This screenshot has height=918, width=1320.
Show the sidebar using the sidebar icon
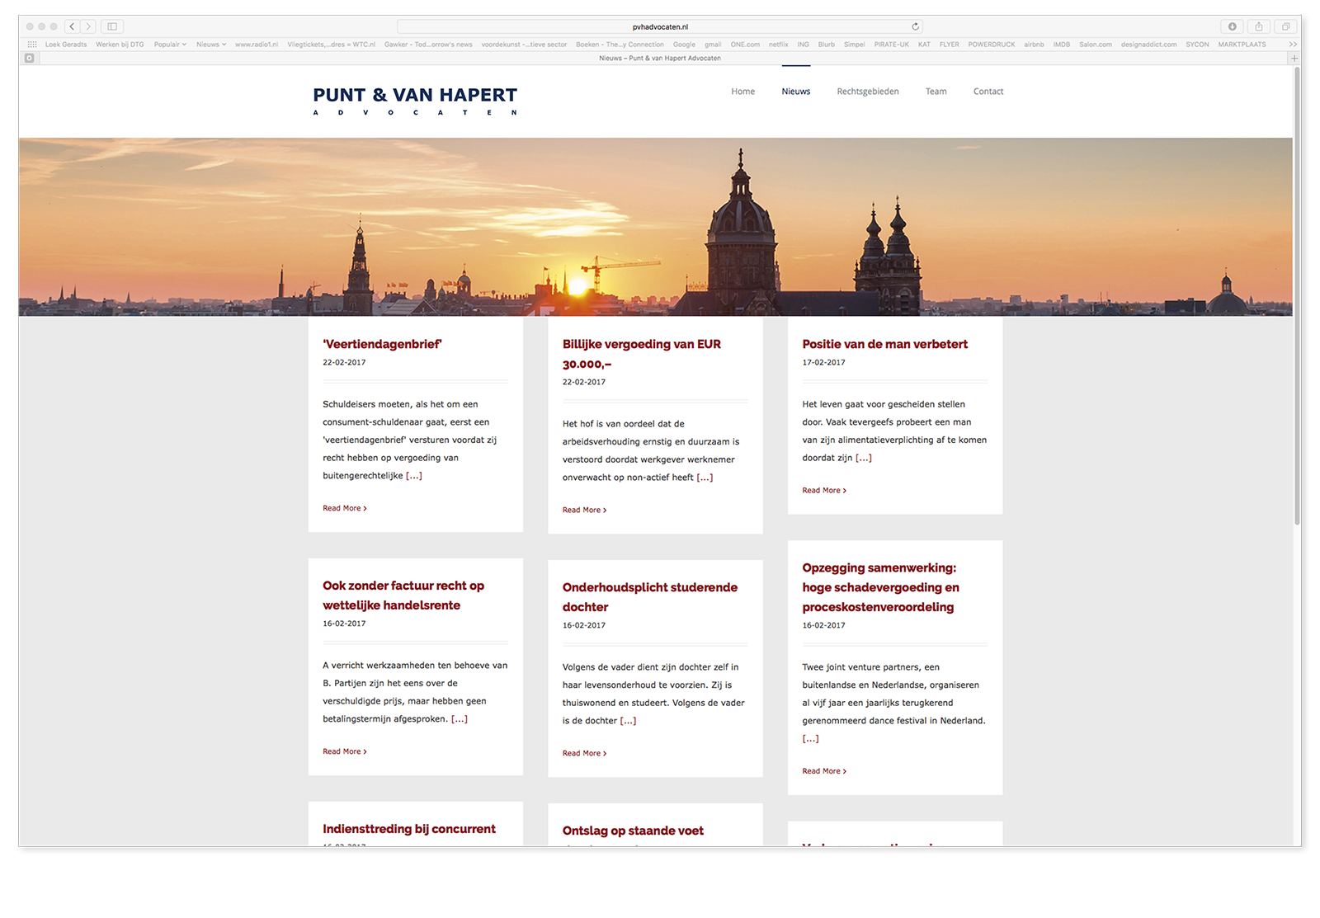click(112, 26)
